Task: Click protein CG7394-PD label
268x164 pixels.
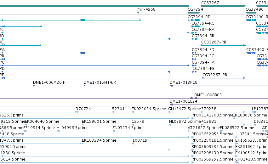Action: tap(203, 50)
